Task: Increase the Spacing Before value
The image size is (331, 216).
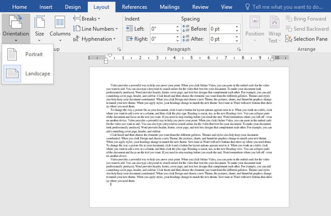Action: tap(237, 27)
